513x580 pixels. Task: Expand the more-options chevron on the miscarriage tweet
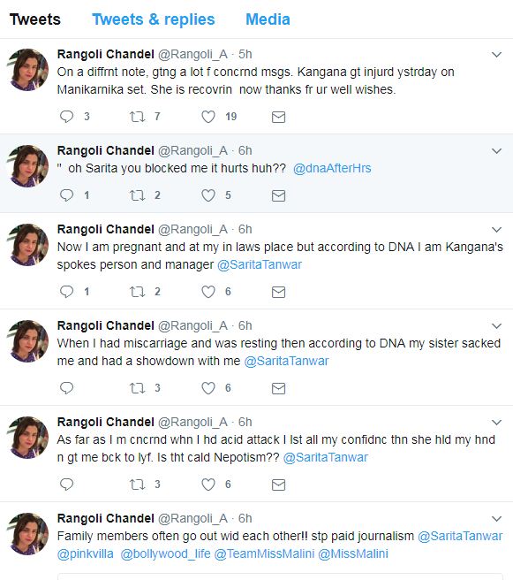[x=497, y=326]
